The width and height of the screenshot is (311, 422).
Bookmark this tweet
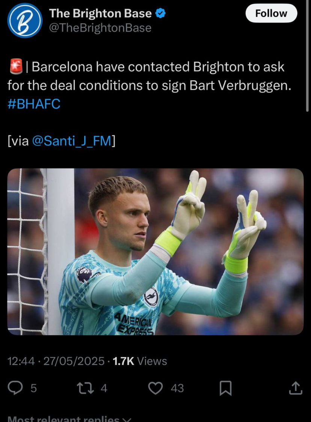pos(225,388)
